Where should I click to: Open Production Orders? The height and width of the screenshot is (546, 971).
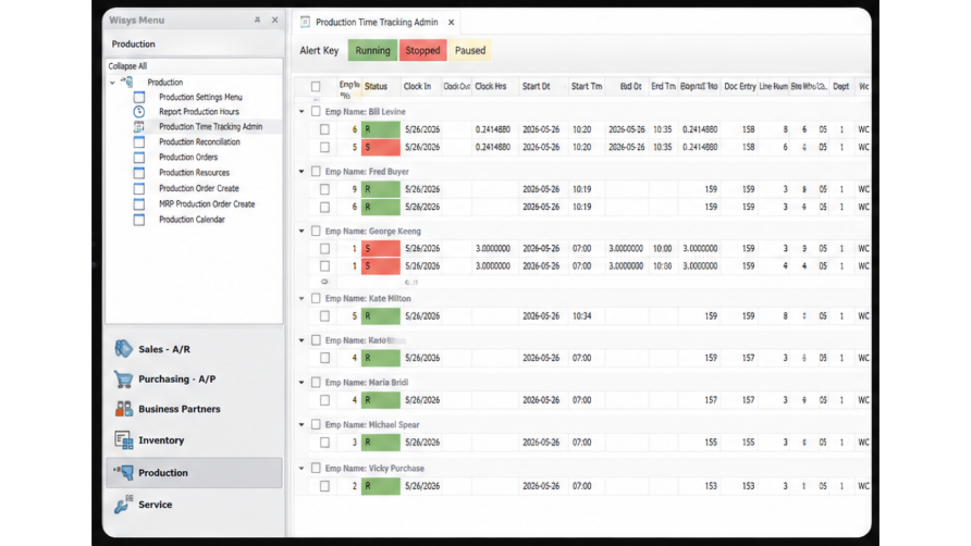(189, 157)
